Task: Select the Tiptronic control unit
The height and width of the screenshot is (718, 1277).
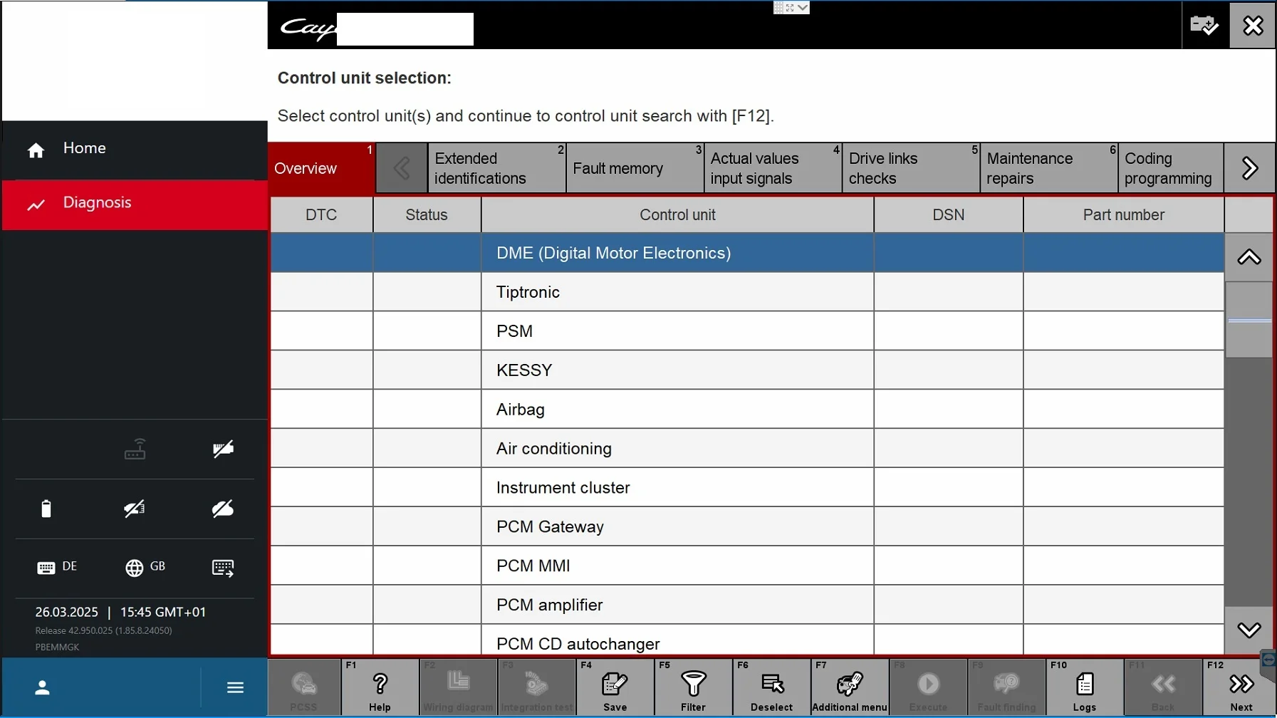Action: click(747, 292)
